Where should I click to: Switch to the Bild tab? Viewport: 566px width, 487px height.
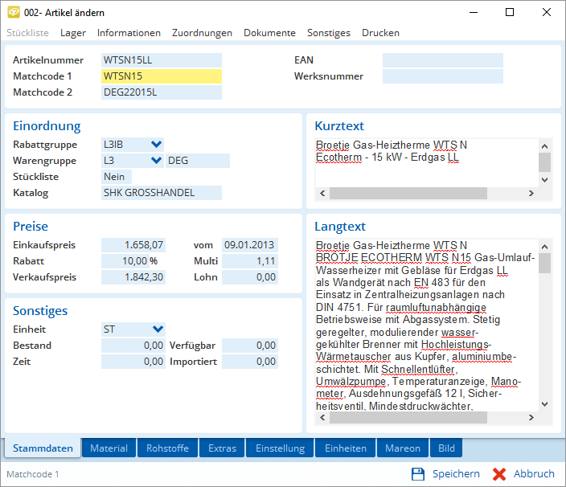[x=446, y=448]
